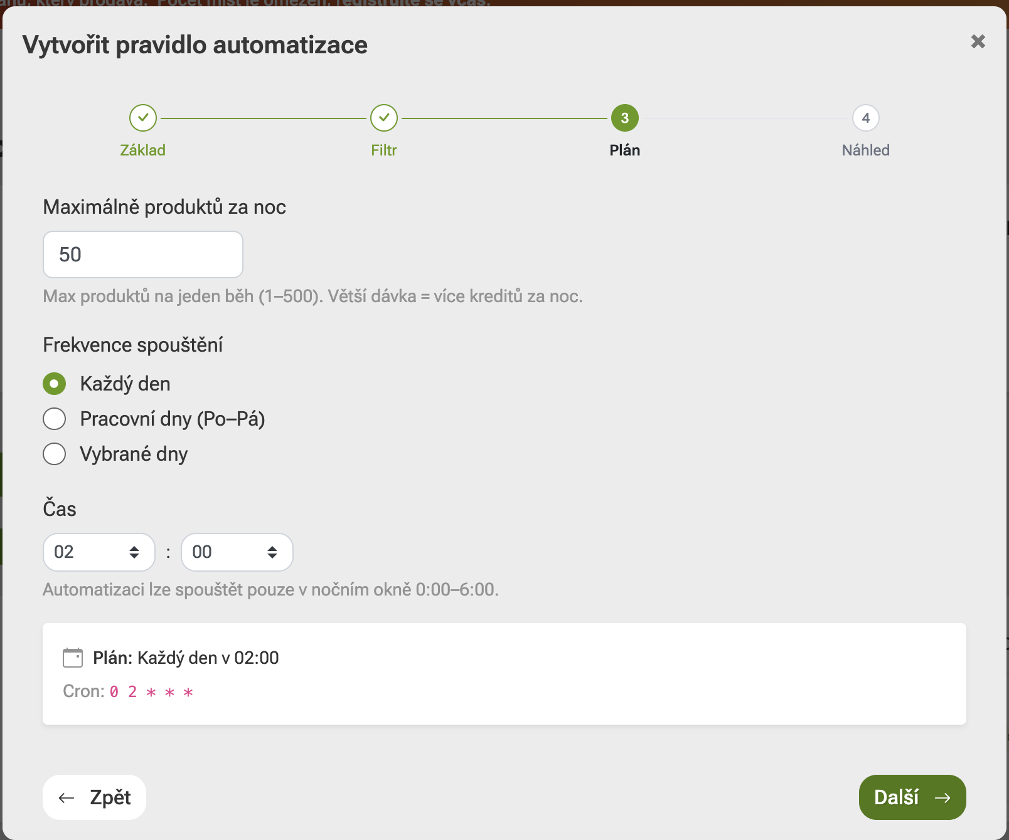
Task: Go to the Základ step label
Action: [143, 150]
